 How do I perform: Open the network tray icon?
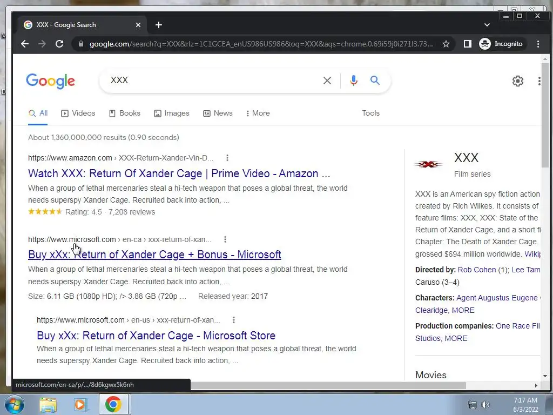pyautogui.click(x=472, y=405)
